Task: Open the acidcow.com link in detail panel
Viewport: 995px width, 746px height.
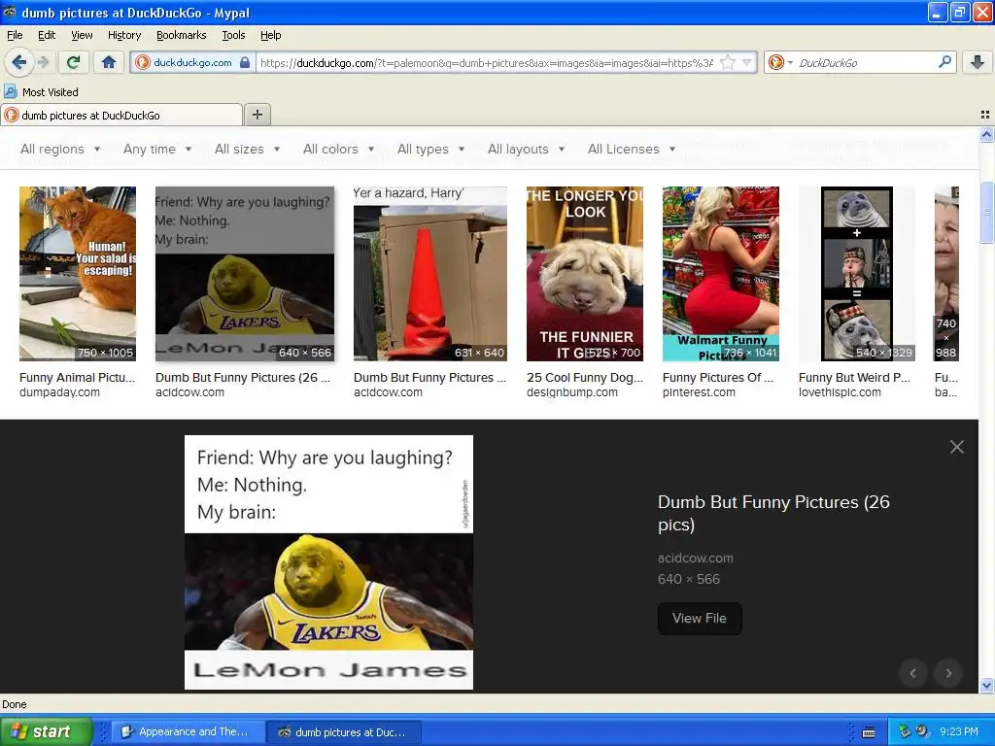Action: (696, 559)
